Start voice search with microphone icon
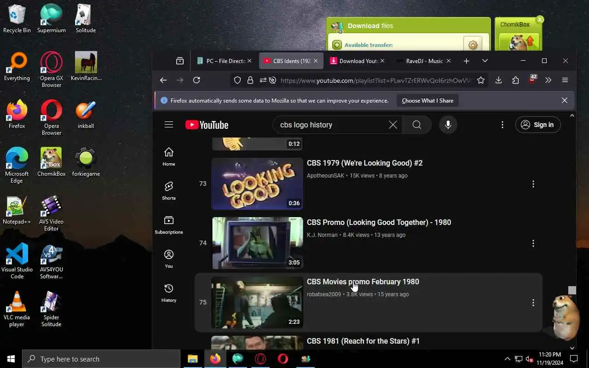 pos(448,125)
